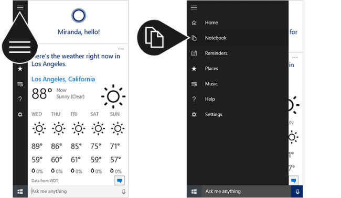Click the Settings gear in expanded menu
This screenshot has width=341, height=198.
pyautogui.click(x=194, y=114)
